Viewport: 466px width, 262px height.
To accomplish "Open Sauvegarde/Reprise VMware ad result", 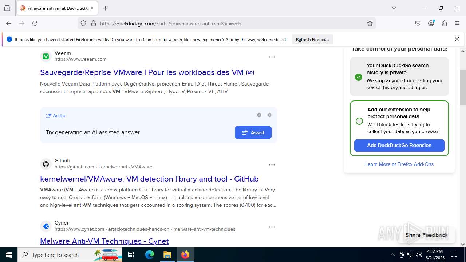I will (142, 72).
